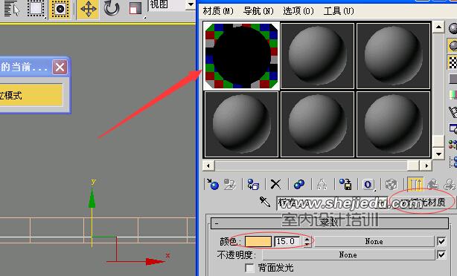Click the Get Material icon
The width and height of the screenshot is (457, 276).
coord(213,184)
